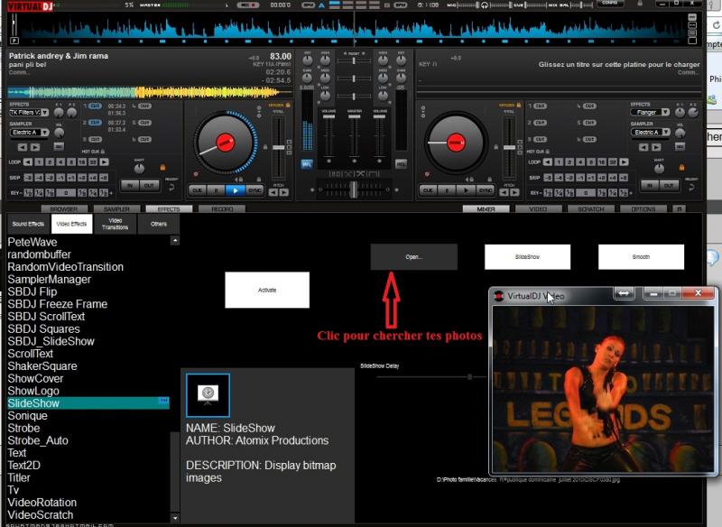
Task: Click left deck sampler next arrow
Action: pyautogui.click(x=35, y=147)
